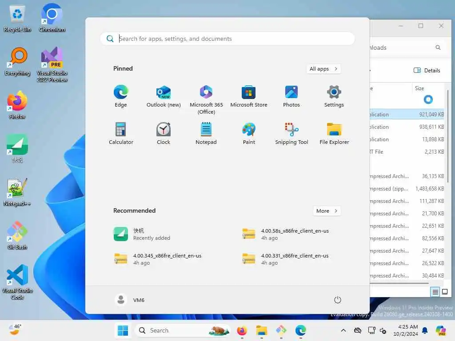Open the weather widget showing 46°
Screen dimensions: 455x341
coord(15,330)
